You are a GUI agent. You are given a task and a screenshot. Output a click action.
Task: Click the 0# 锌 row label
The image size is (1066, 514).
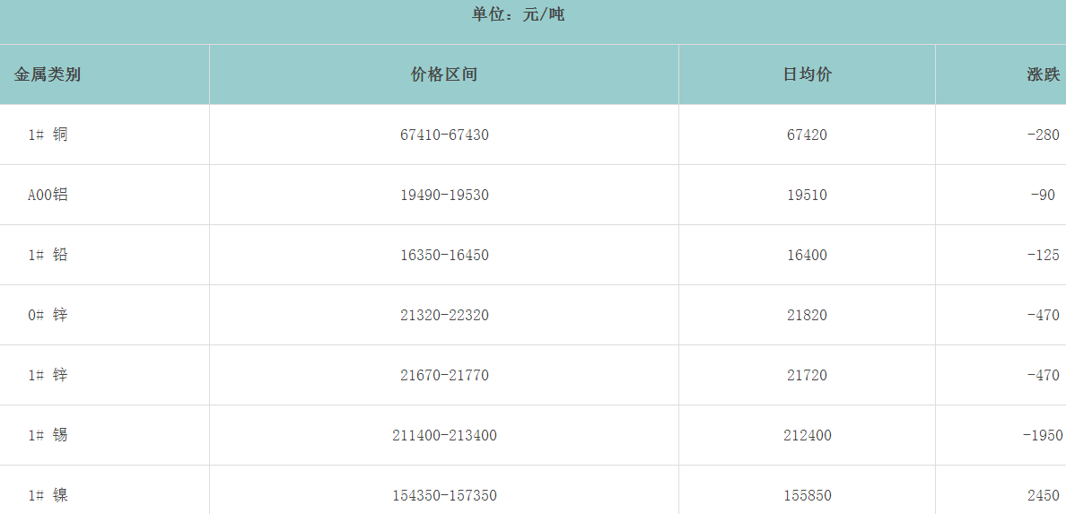point(48,315)
